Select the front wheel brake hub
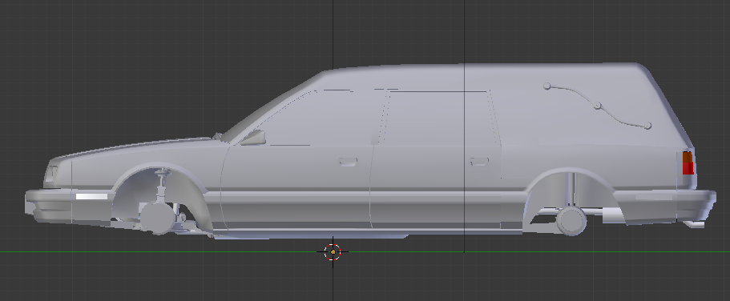 click(x=157, y=218)
